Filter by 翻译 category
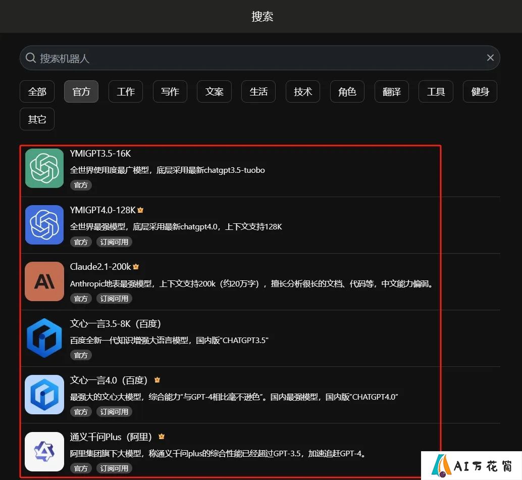The width and height of the screenshot is (522, 480). pos(392,91)
